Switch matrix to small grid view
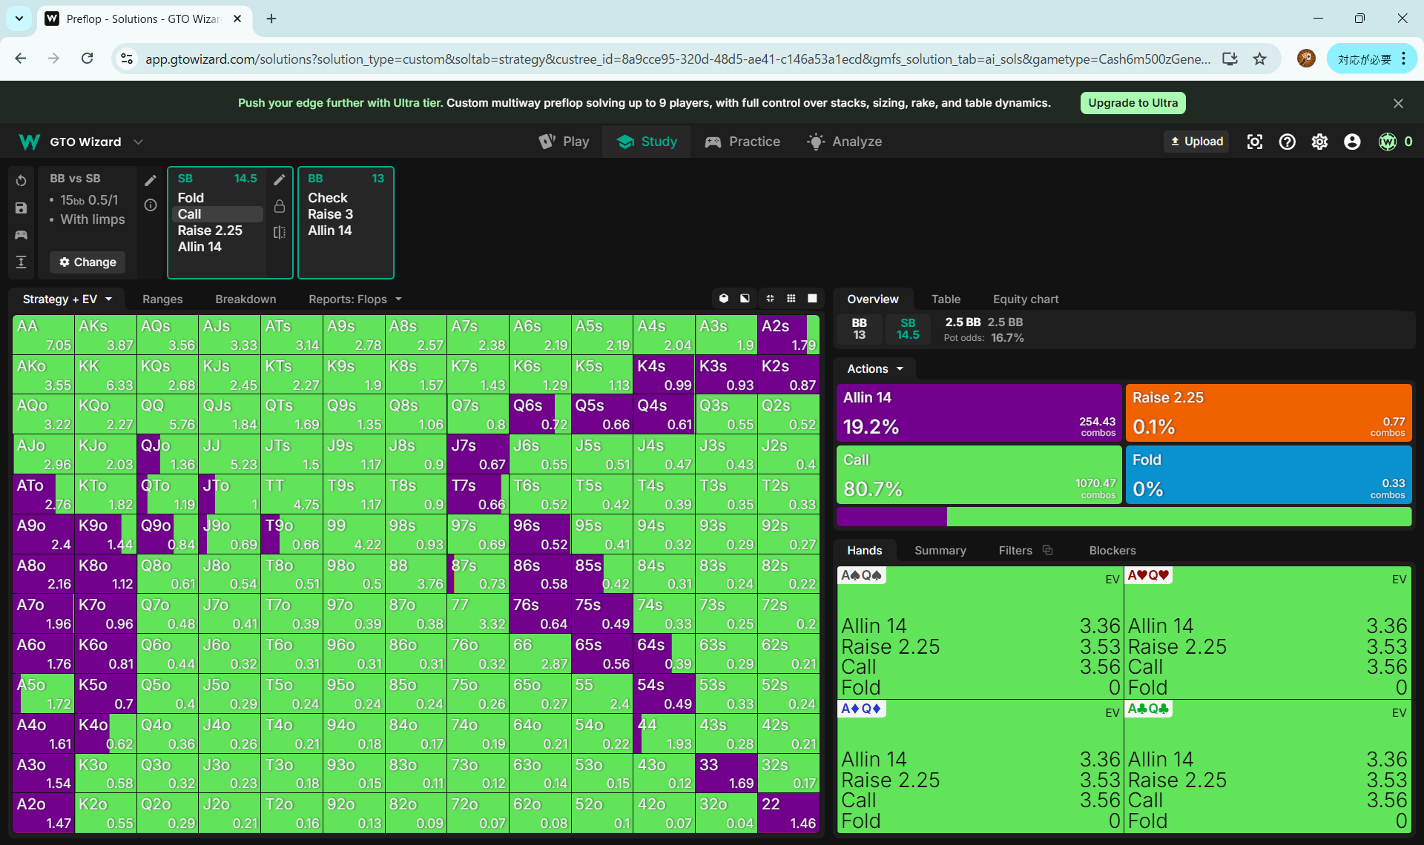Image resolution: width=1424 pixels, height=845 pixels. pyautogui.click(x=791, y=299)
